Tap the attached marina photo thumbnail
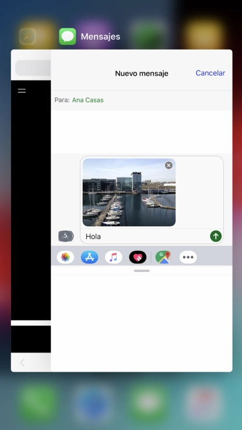This screenshot has height=430, width=242. tap(129, 192)
